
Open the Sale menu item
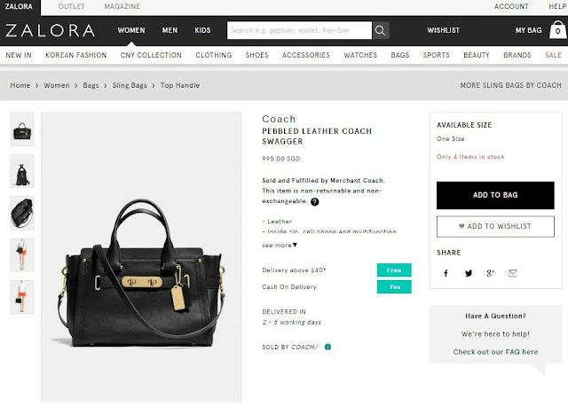(553, 55)
